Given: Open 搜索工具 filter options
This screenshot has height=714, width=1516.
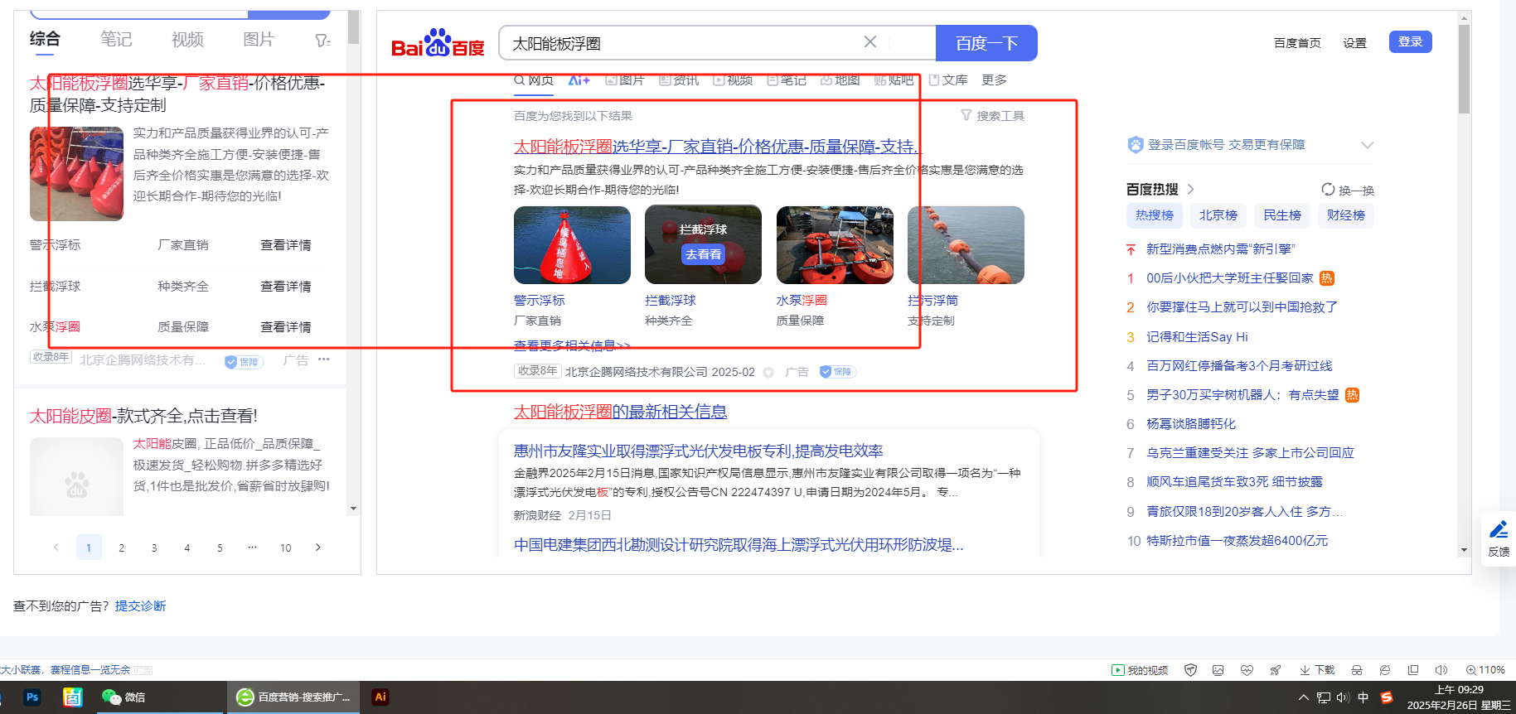Looking at the screenshot, I should (992, 116).
